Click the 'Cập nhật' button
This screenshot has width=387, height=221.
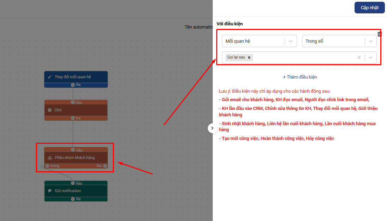click(369, 8)
